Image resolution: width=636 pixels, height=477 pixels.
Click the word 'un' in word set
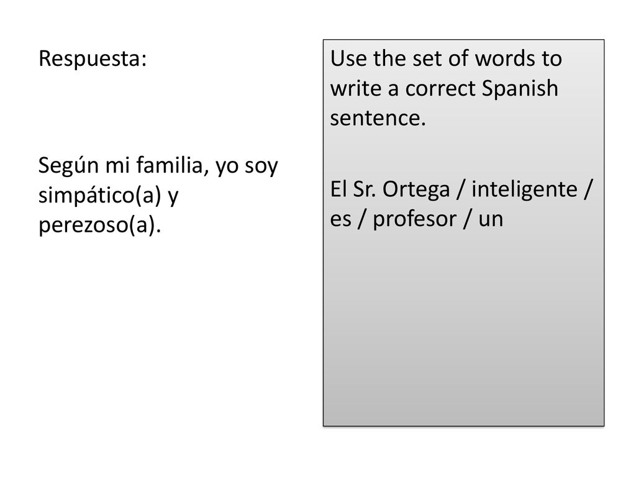tap(491, 220)
